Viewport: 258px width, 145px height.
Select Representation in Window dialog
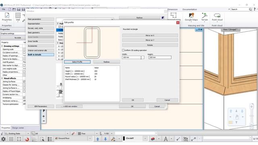pos(41,24)
